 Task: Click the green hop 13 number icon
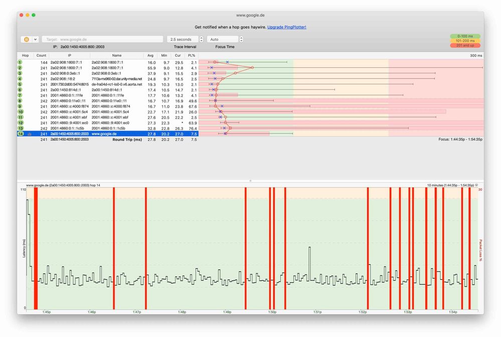(21, 129)
